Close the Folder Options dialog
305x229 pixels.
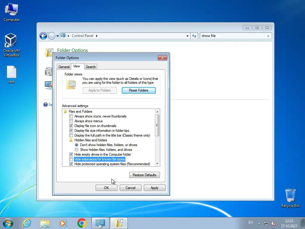[x=162, y=58]
